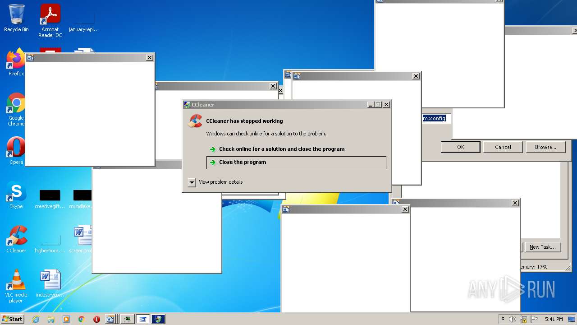Choose Close the program
The image size is (577, 325).
click(296, 162)
